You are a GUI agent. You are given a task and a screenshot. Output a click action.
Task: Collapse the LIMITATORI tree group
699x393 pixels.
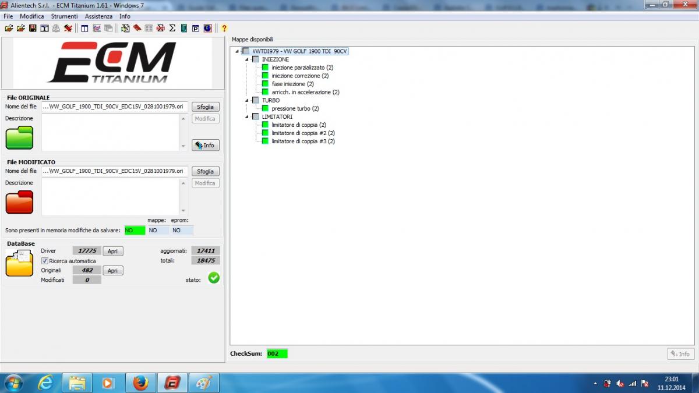tap(246, 116)
